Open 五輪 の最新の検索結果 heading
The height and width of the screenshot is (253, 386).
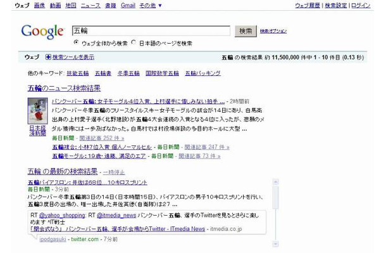(63, 171)
